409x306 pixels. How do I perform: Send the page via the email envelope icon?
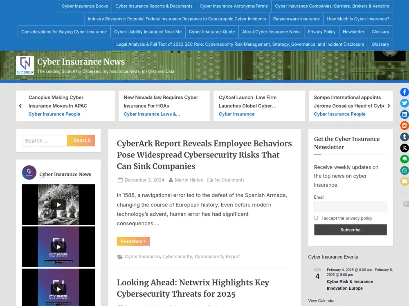click(x=405, y=182)
